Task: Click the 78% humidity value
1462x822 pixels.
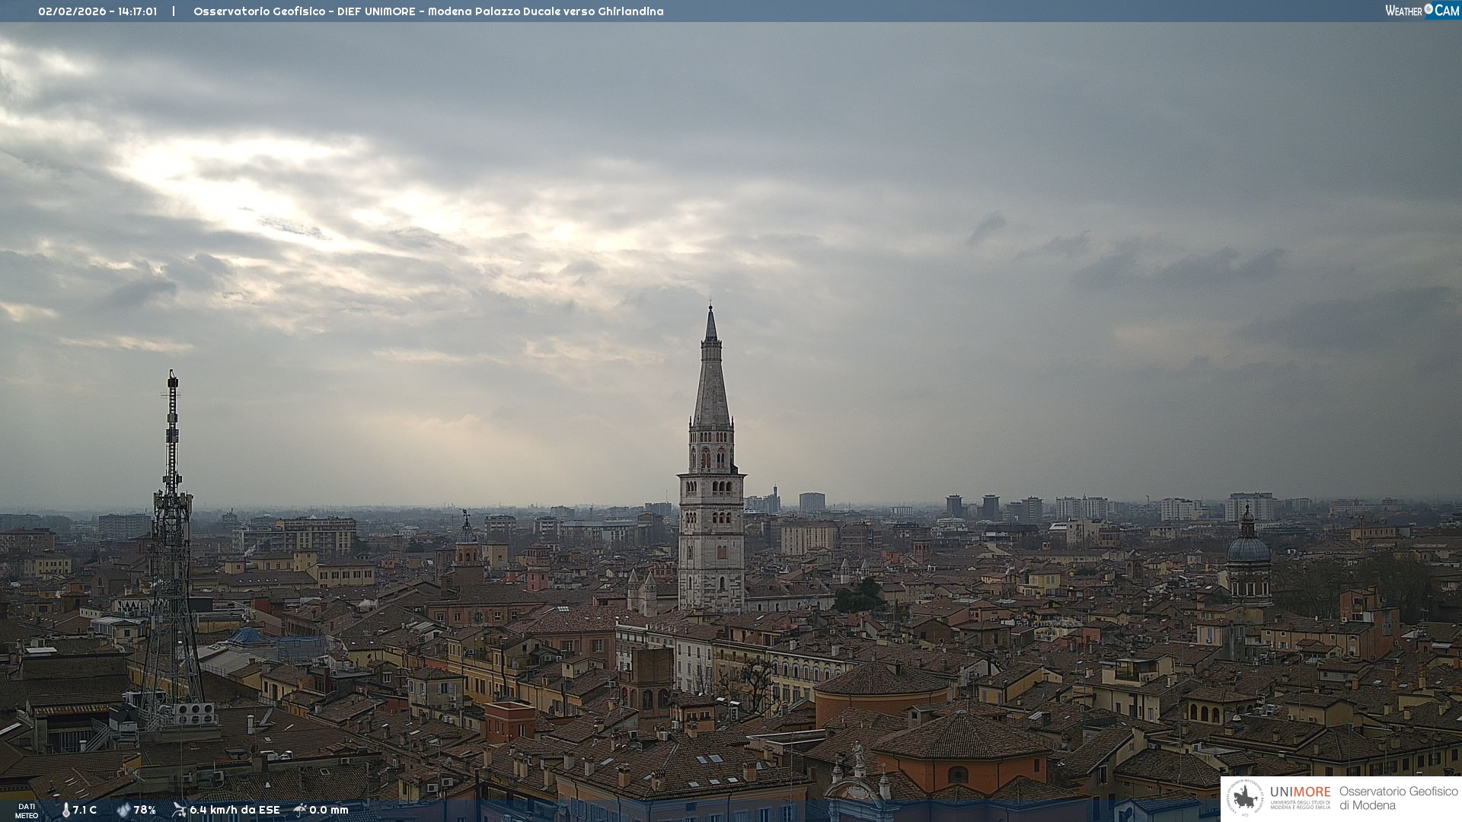Action: pyautogui.click(x=145, y=810)
